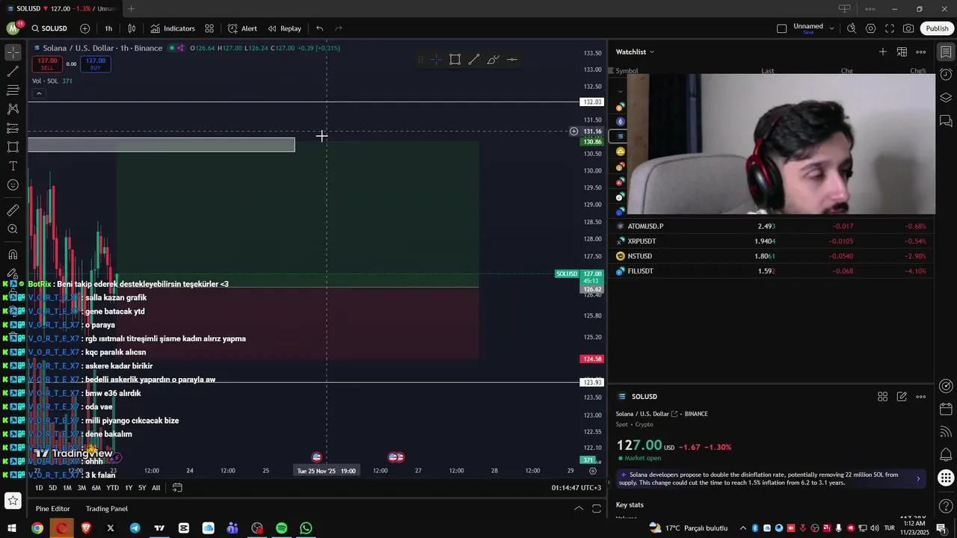
Task: Open the geometric shapes tool in left toolbar
Action: [13, 147]
